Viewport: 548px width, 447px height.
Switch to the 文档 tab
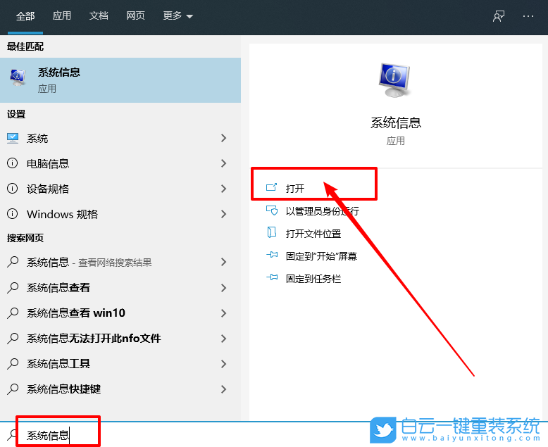99,16
